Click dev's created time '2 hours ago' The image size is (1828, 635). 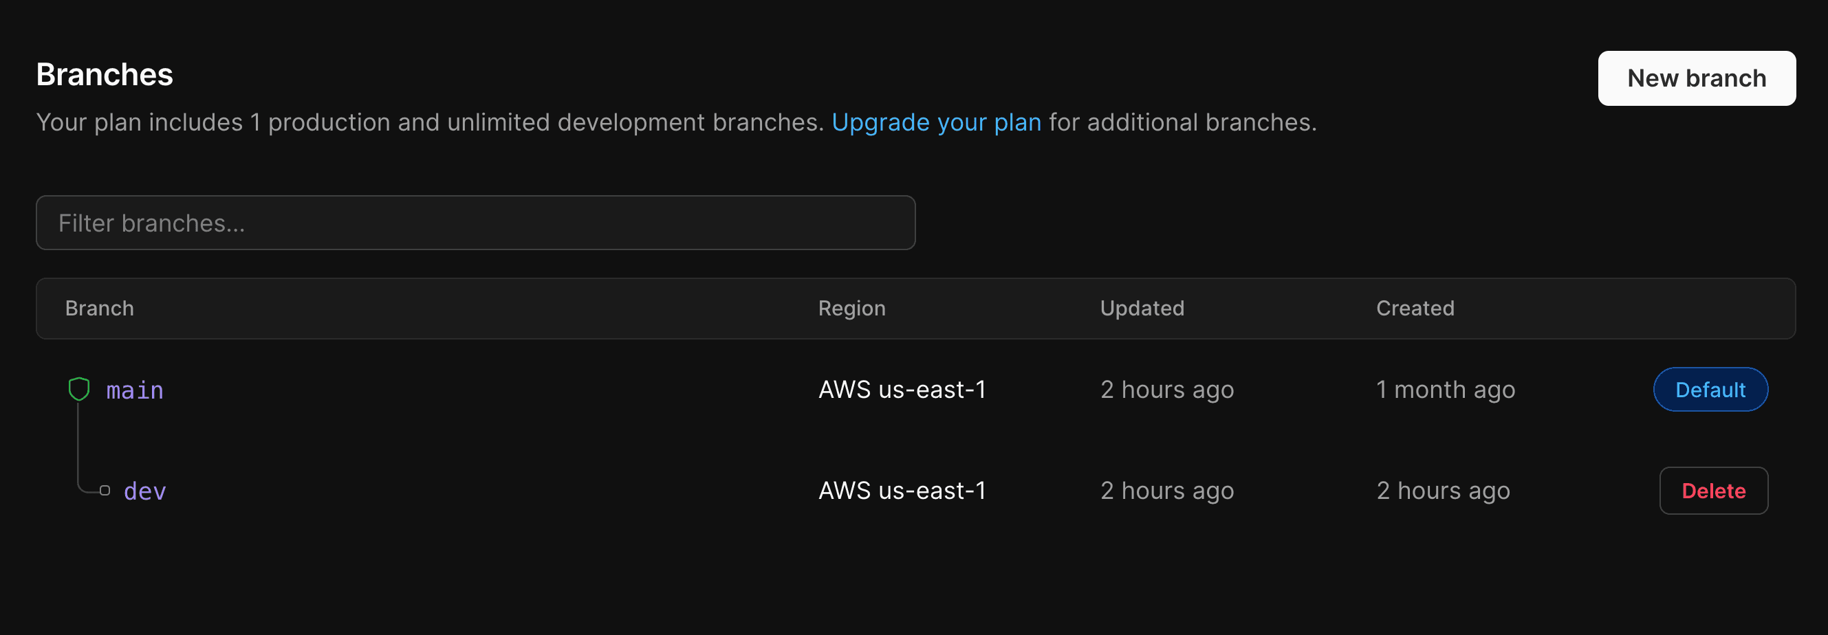coord(1443,490)
